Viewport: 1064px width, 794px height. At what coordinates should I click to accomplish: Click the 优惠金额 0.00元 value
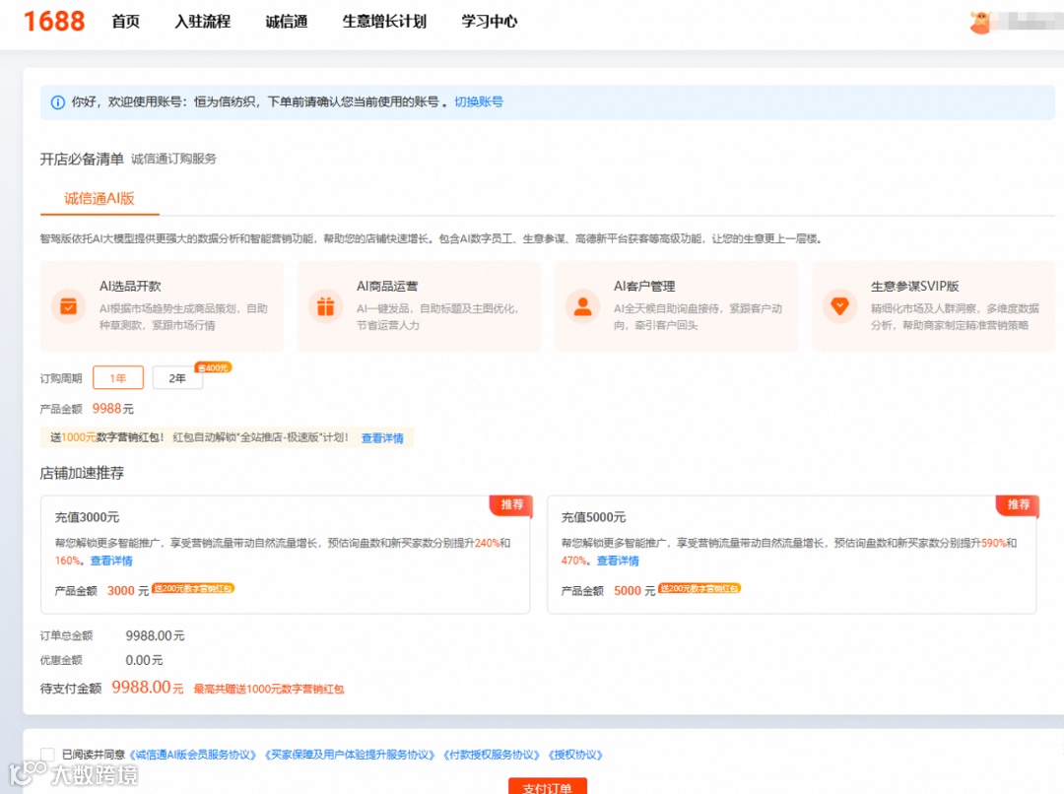(144, 660)
